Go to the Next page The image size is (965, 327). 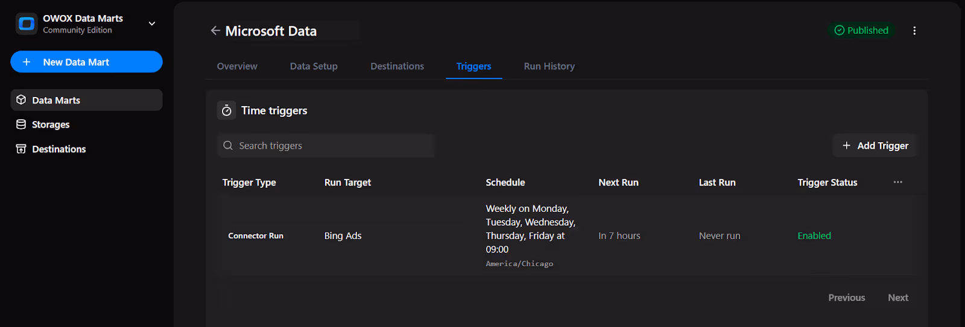coord(898,297)
